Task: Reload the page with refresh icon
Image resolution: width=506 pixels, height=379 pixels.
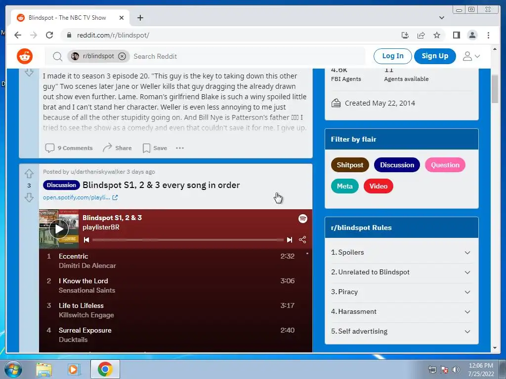Action: [49, 35]
